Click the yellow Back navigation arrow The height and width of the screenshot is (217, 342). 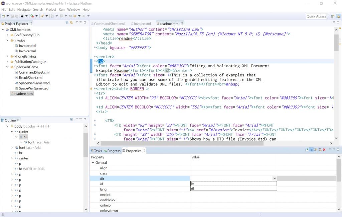click(75, 16)
